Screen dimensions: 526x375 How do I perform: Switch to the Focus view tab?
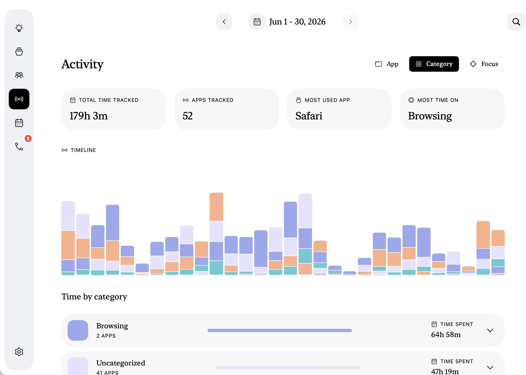[x=484, y=64]
